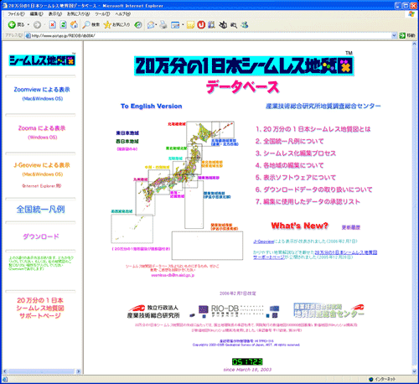Click the red circular U toolbar icon
419x384 pixels.
point(201,25)
